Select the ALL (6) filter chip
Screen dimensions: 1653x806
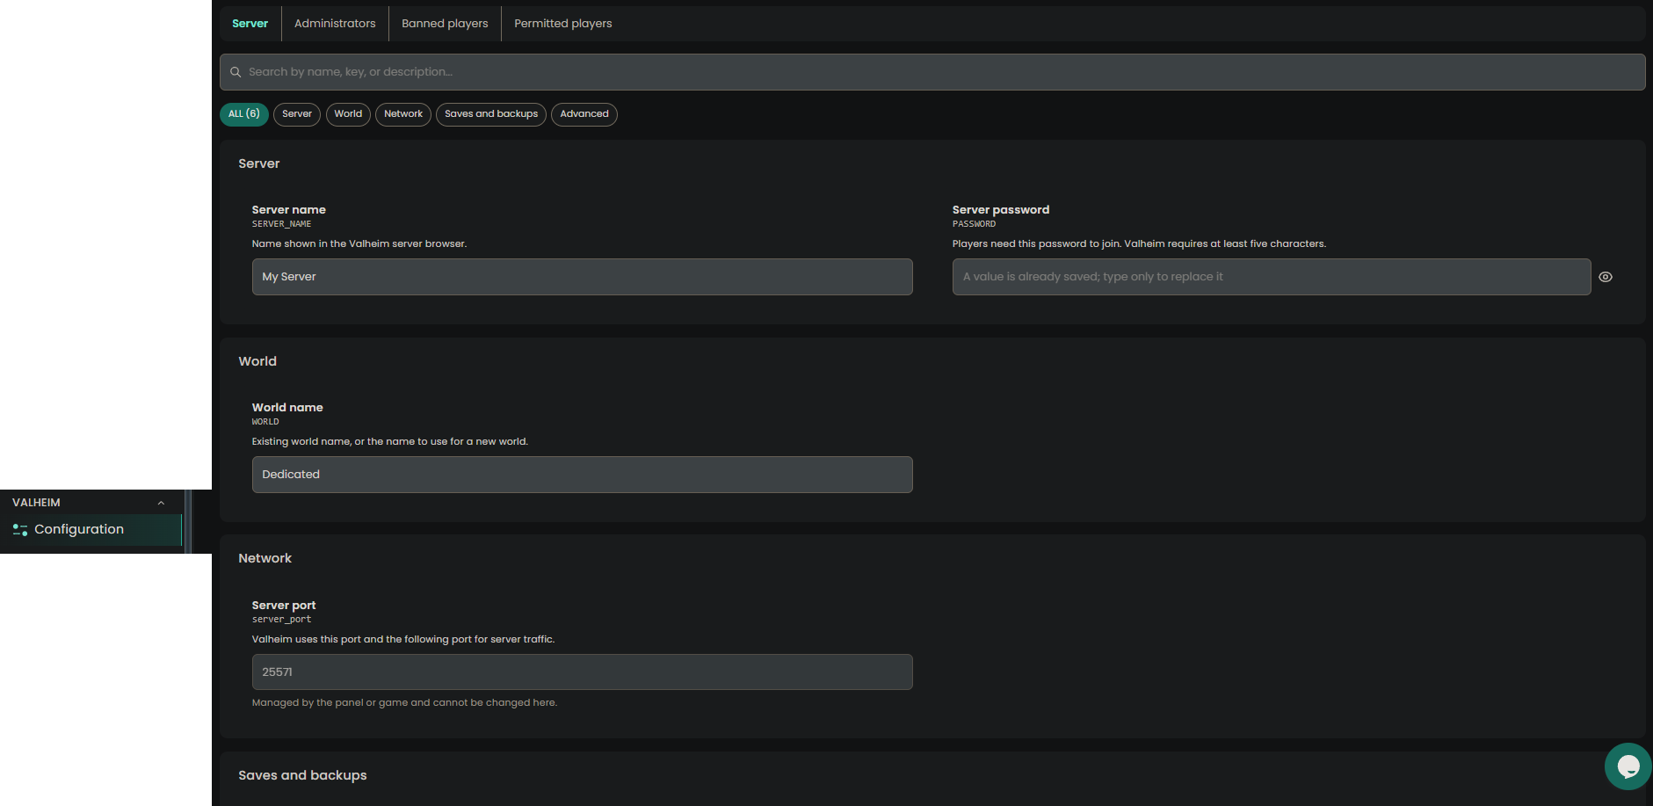click(x=244, y=114)
